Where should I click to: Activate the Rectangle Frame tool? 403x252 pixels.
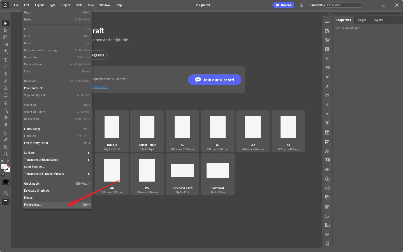coord(5,88)
